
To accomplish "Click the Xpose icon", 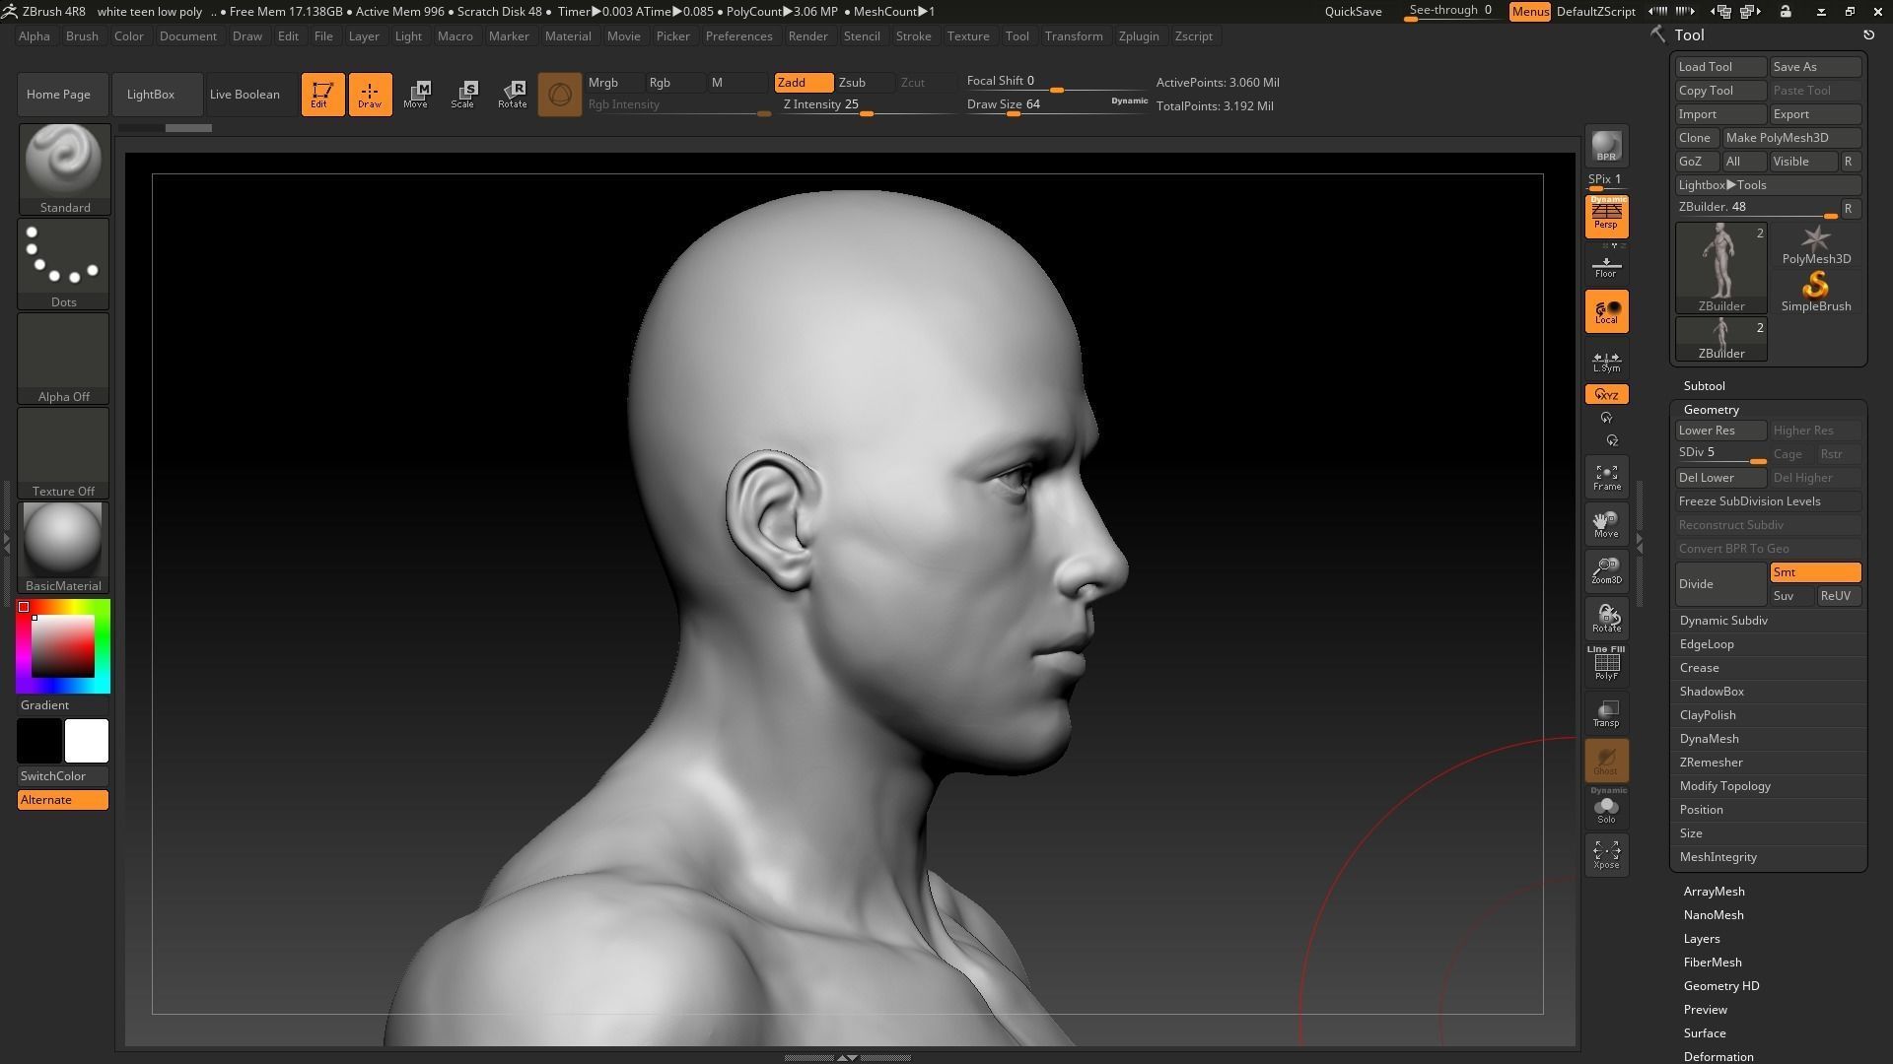I will tap(1606, 853).
